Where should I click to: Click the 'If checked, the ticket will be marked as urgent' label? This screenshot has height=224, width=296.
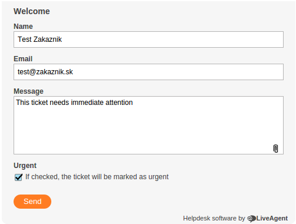pos(97,177)
